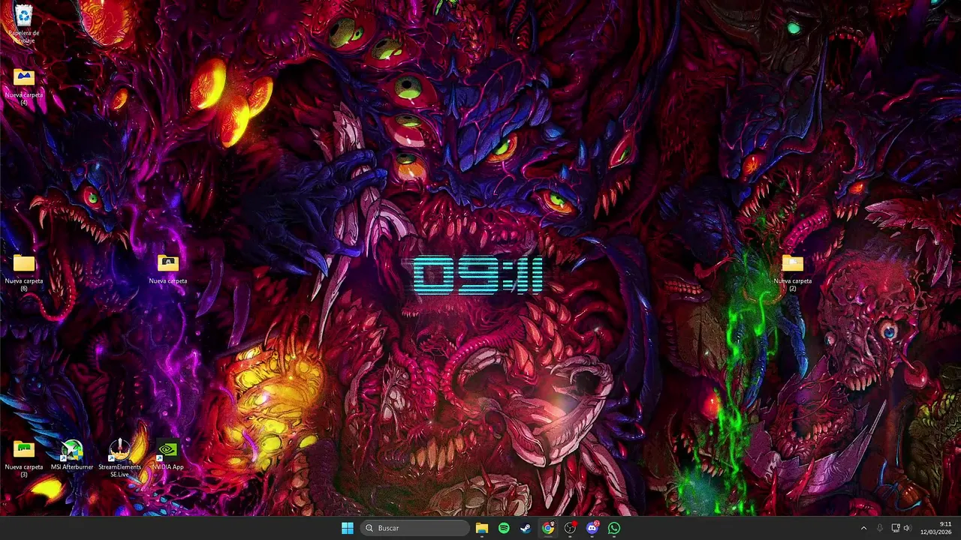The width and height of the screenshot is (961, 540).
Task: Select the unnumbered Nueva carpeta folder
Action: tap(168, 268)
